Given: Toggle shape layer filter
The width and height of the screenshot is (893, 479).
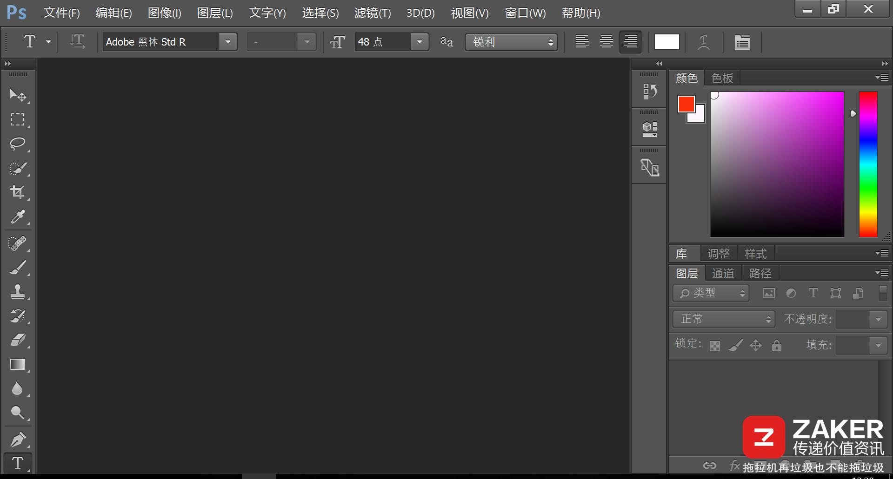Looking at the screenshot, I should (x=836, y=293).
